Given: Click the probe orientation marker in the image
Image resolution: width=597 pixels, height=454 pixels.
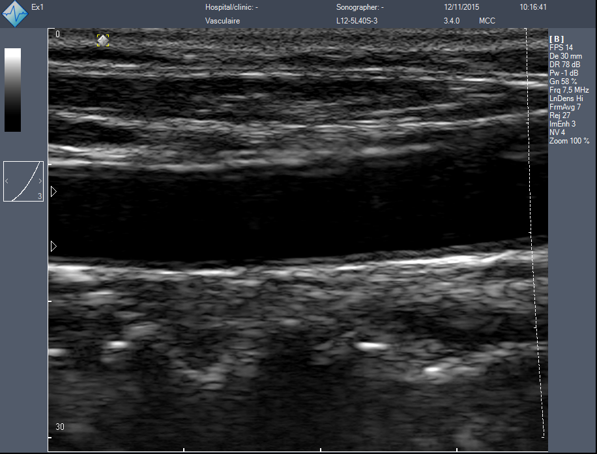Looking at the screenshot, I should click(x=103, y=40).
